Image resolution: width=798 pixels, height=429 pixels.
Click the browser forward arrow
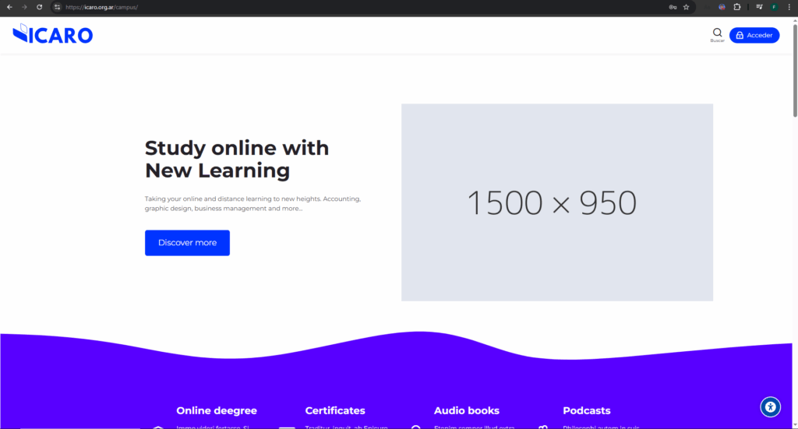point(24,7)
